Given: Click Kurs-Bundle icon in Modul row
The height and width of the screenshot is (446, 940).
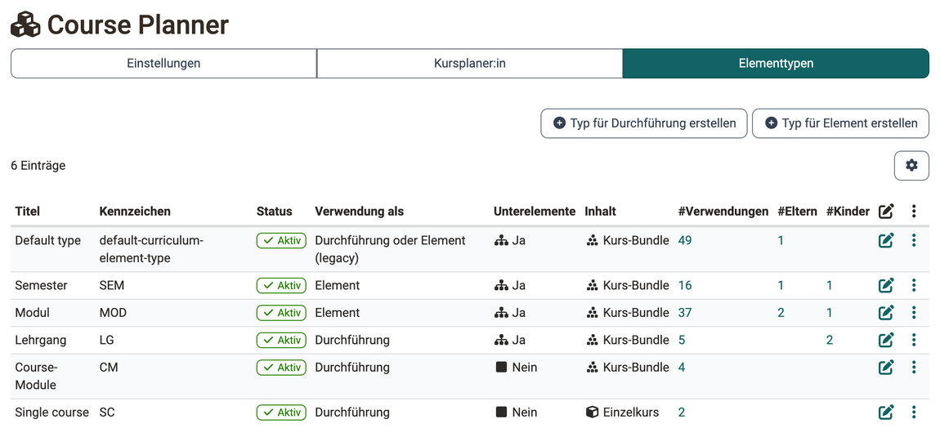Looking at the screenshot, I should pyautogui.click(x=593, y=312).
